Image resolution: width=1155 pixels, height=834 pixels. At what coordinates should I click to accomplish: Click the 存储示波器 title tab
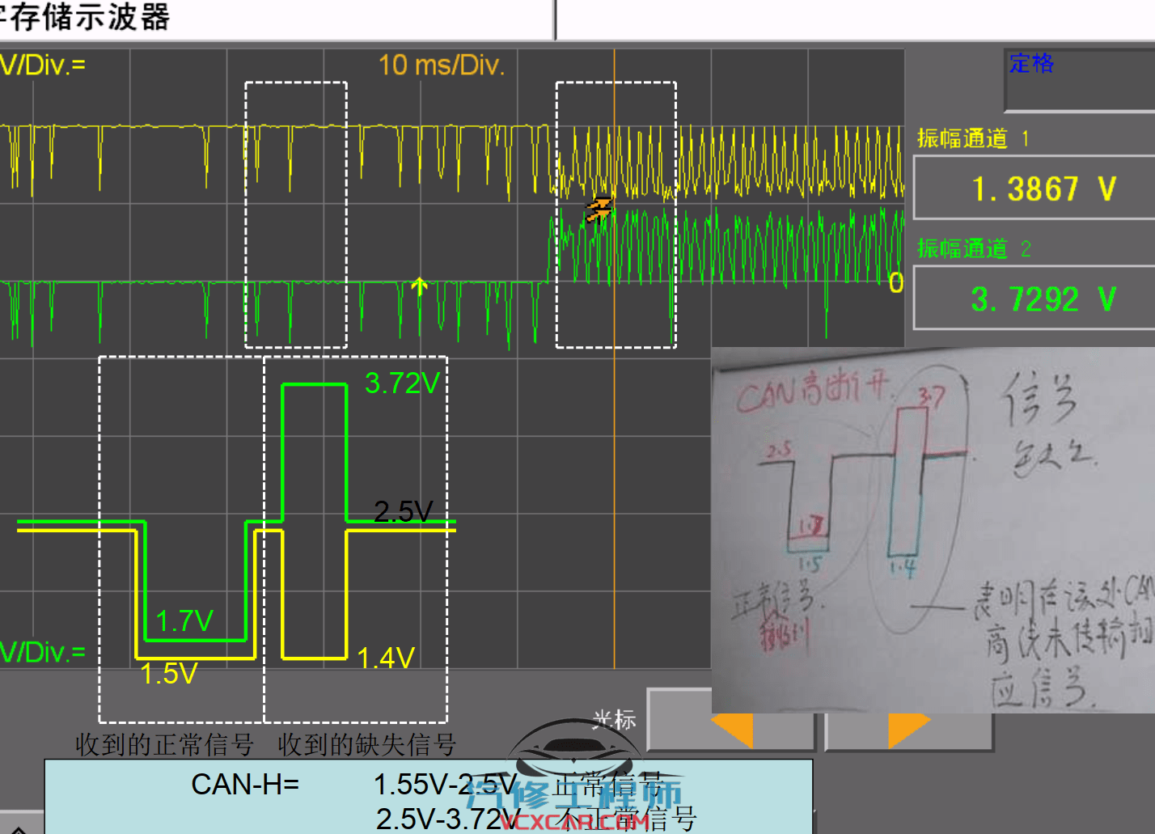pyautogui.click(x=89, y=18)
